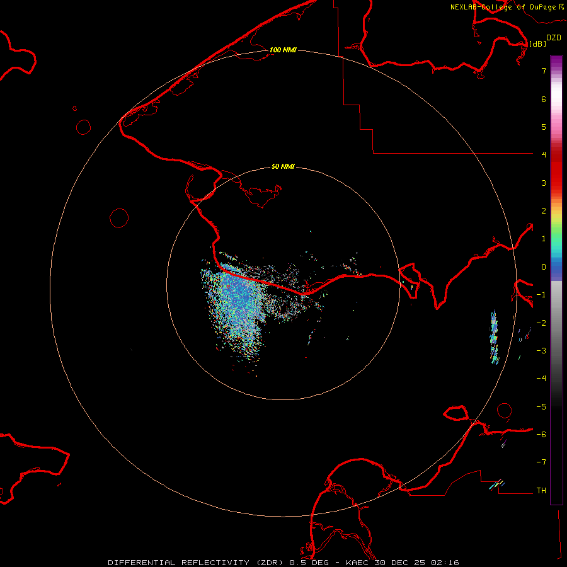The width and height of the screenshot is (567, 567).
Task: Click the -2 value on the color scale
Action: [541, 323]
